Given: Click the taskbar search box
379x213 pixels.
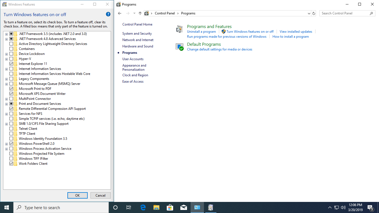Looking at the screenshot, I should pos(61,207).
